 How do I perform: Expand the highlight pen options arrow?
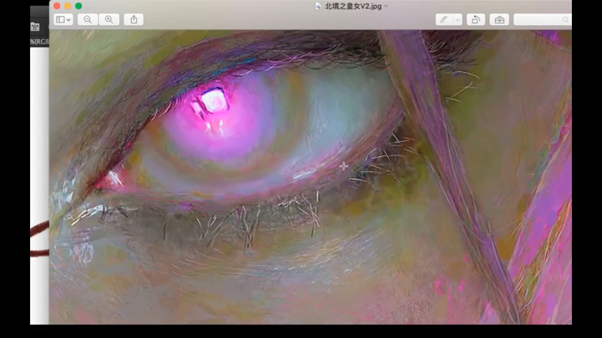pos(458,20)
